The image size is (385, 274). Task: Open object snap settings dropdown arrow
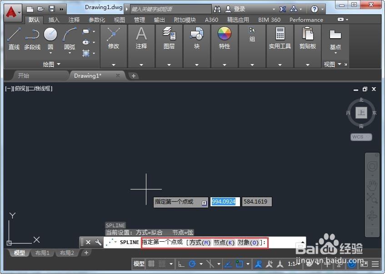[x=248, y=264]
